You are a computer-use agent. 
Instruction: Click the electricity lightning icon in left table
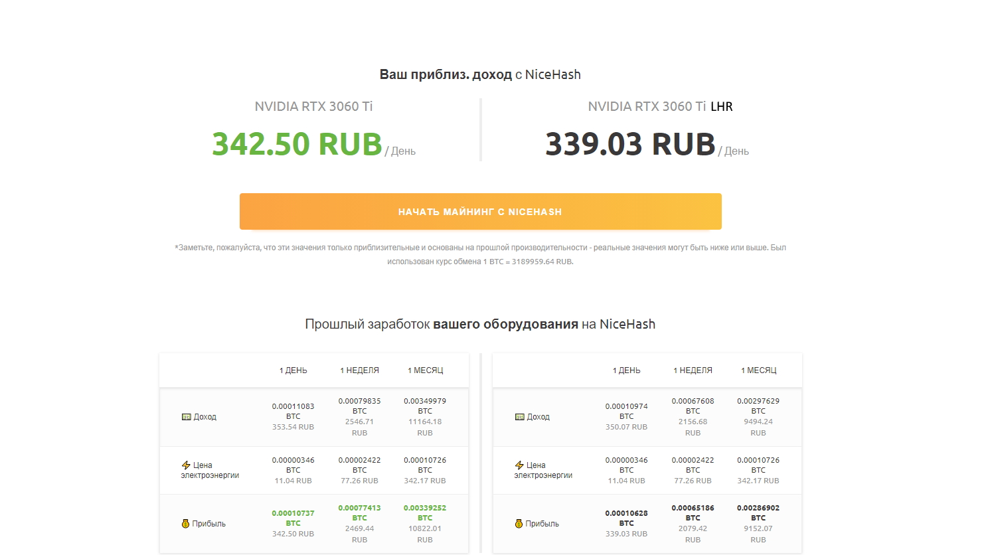[186, 465]
